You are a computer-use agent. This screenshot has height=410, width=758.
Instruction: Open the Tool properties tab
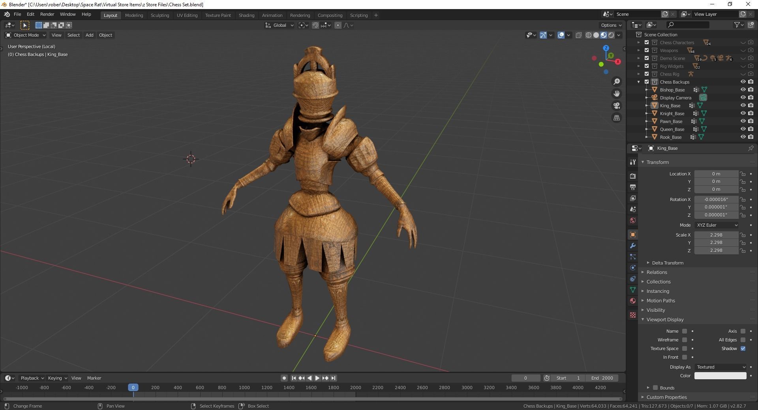[x=633, y=162]
